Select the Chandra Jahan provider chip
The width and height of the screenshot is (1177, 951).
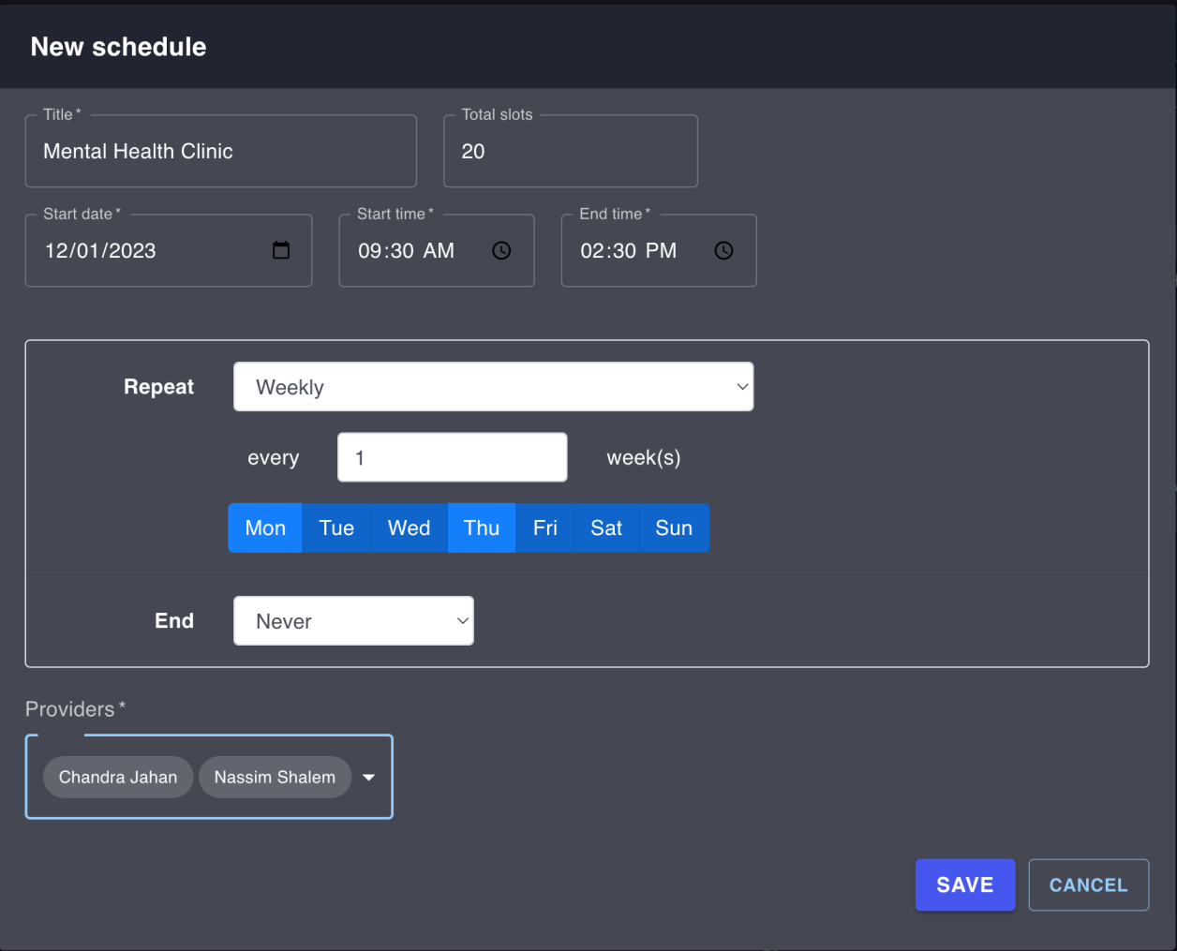117,777
